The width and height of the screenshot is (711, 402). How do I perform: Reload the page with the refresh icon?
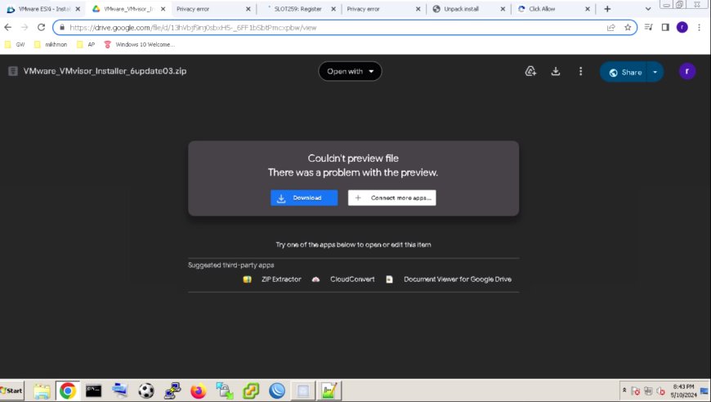point(41,28)
